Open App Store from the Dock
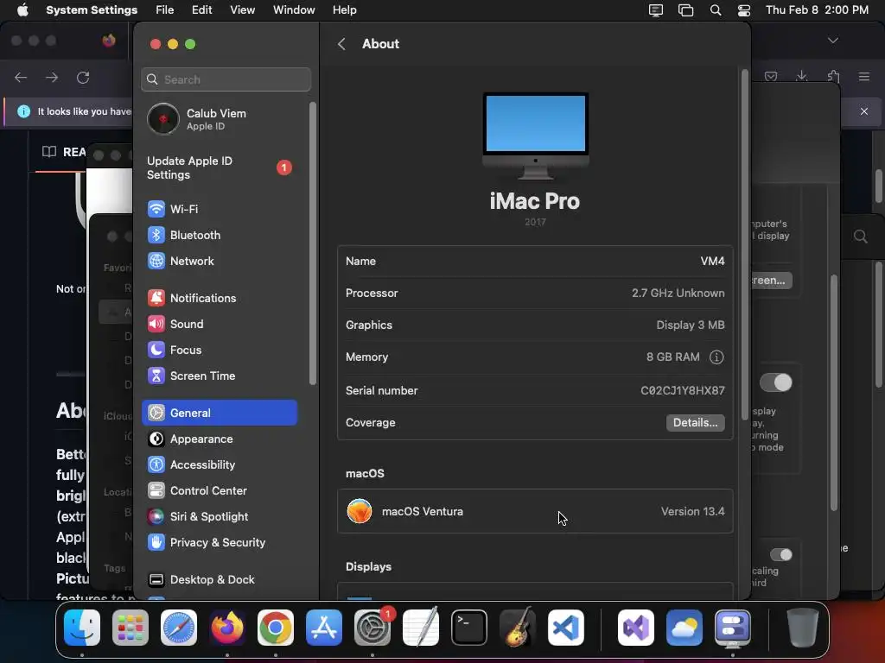Viewport: 885px width, 663px height. tap(324, 628)
